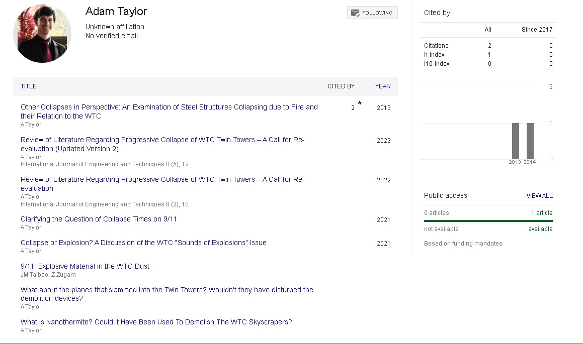Open 'What about the planes that slammed' article
The height and width of the screenshot is (344, 583).
pos(167,294)
